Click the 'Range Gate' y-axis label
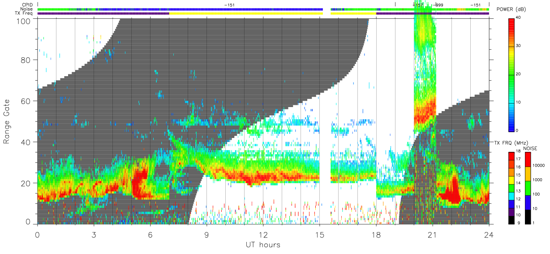This screenshot has height=254, width=550. (7, 122)
